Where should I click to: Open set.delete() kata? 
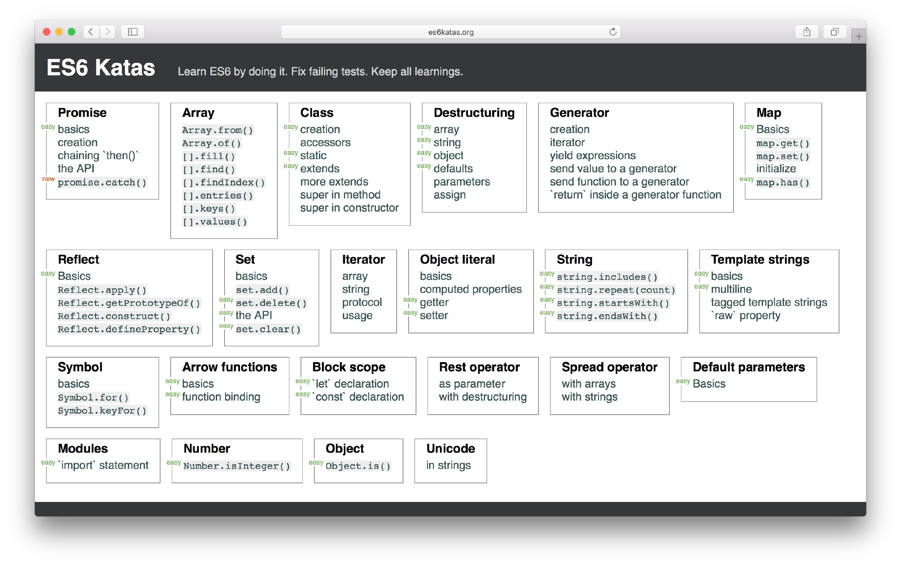(x=271, y=303)
